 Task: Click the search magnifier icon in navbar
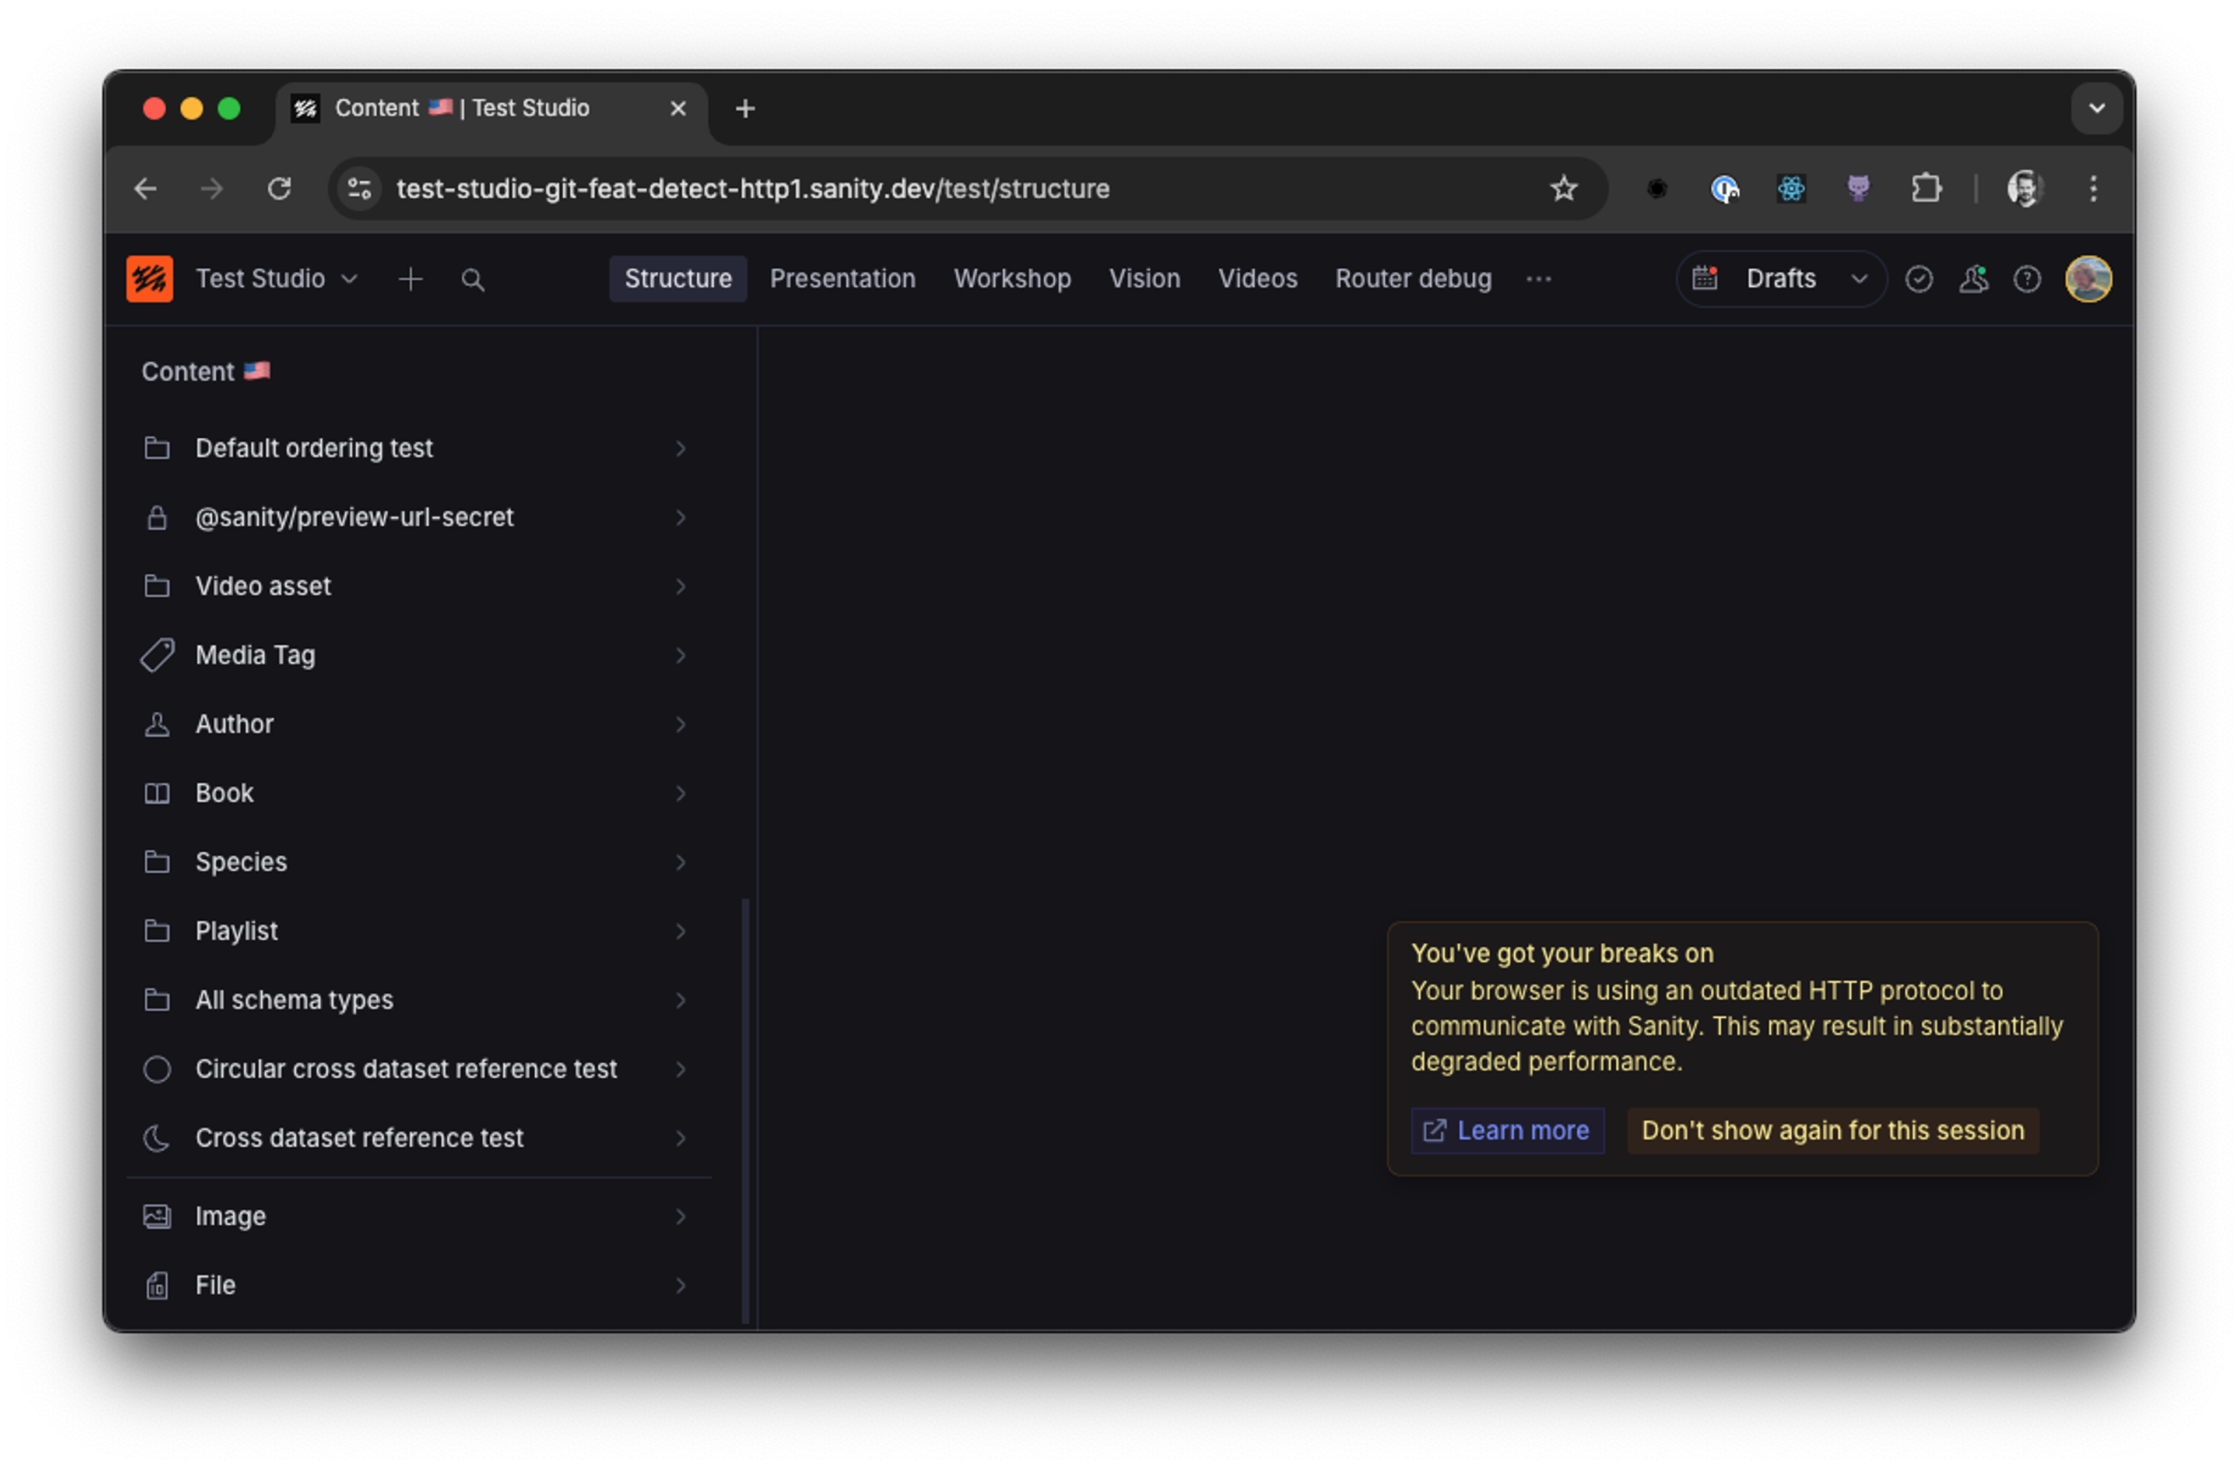click(472, 279)
